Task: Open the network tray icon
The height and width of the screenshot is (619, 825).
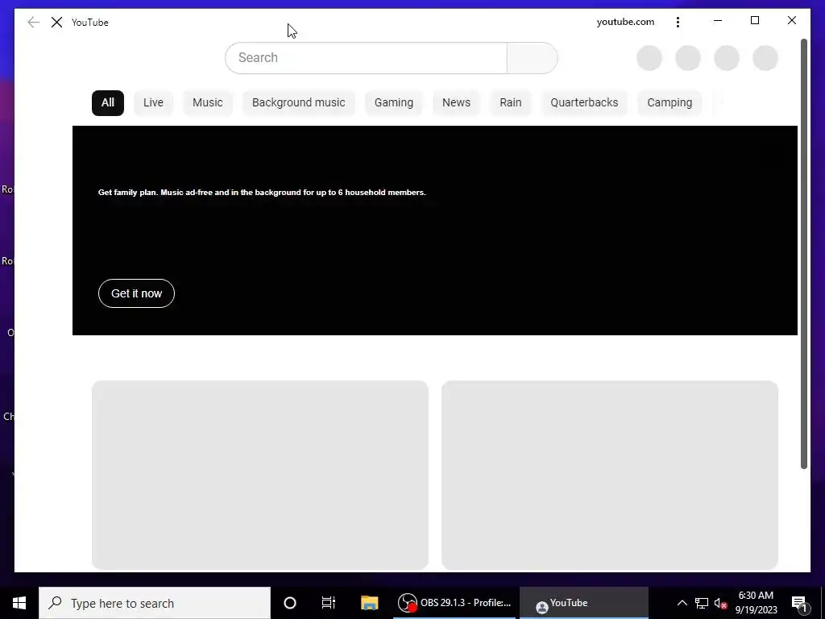Action: pyautogui.click(x=702, y=603)
